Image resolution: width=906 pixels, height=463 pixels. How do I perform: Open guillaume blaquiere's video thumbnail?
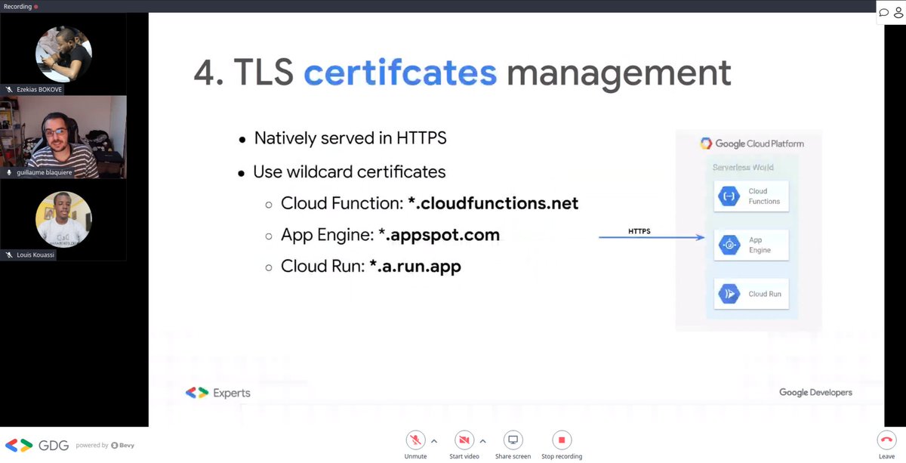(63, 137)
